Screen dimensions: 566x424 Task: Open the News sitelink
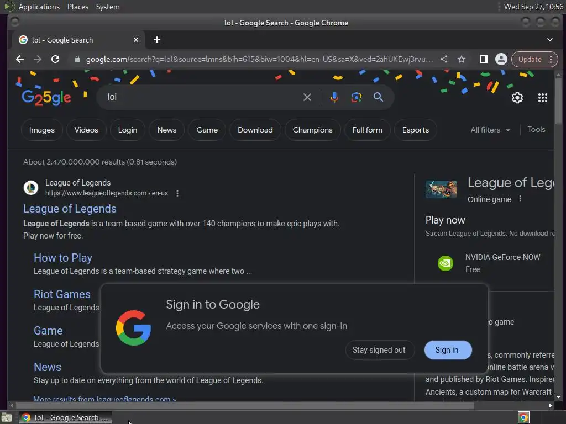pyautogui.click(x=48, y=367)
